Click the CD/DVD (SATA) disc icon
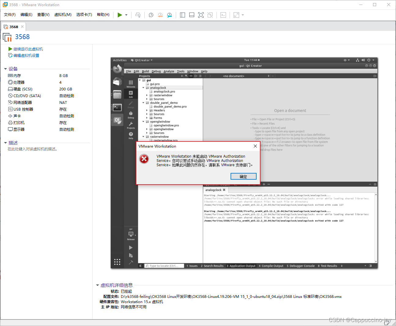The height and width of the screenshot is (326, 396). [x=10, y=96]
